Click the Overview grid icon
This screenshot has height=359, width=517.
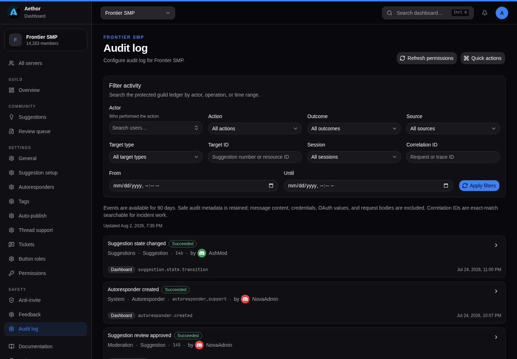click(x=11, y=90)
